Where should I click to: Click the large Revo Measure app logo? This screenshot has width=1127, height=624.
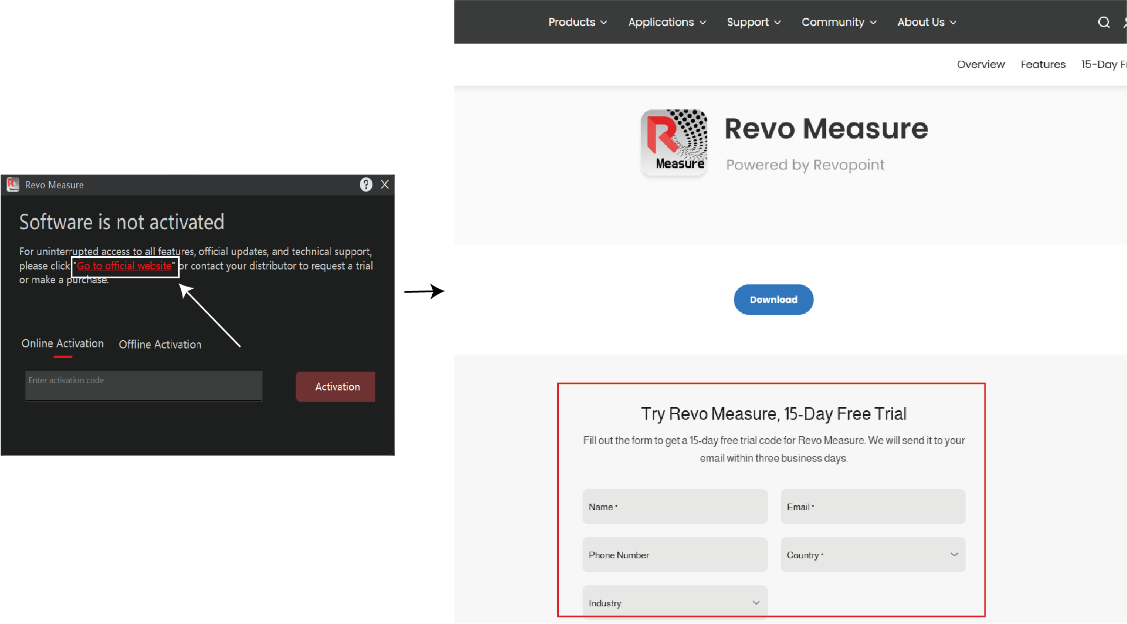tap(674, 142)
